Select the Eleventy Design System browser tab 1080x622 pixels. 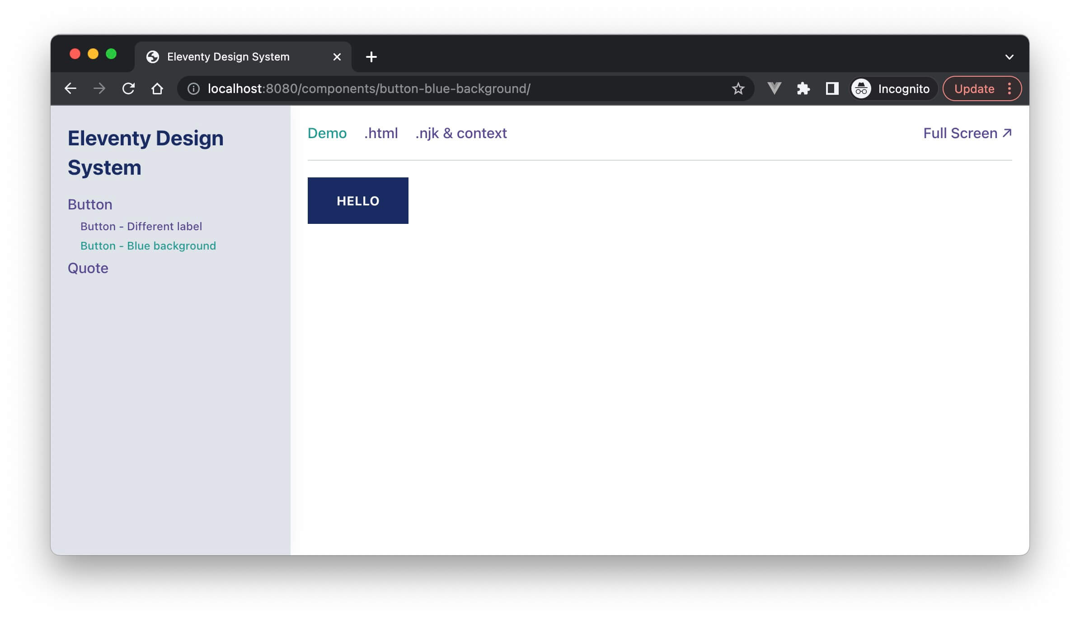point(243,57)
